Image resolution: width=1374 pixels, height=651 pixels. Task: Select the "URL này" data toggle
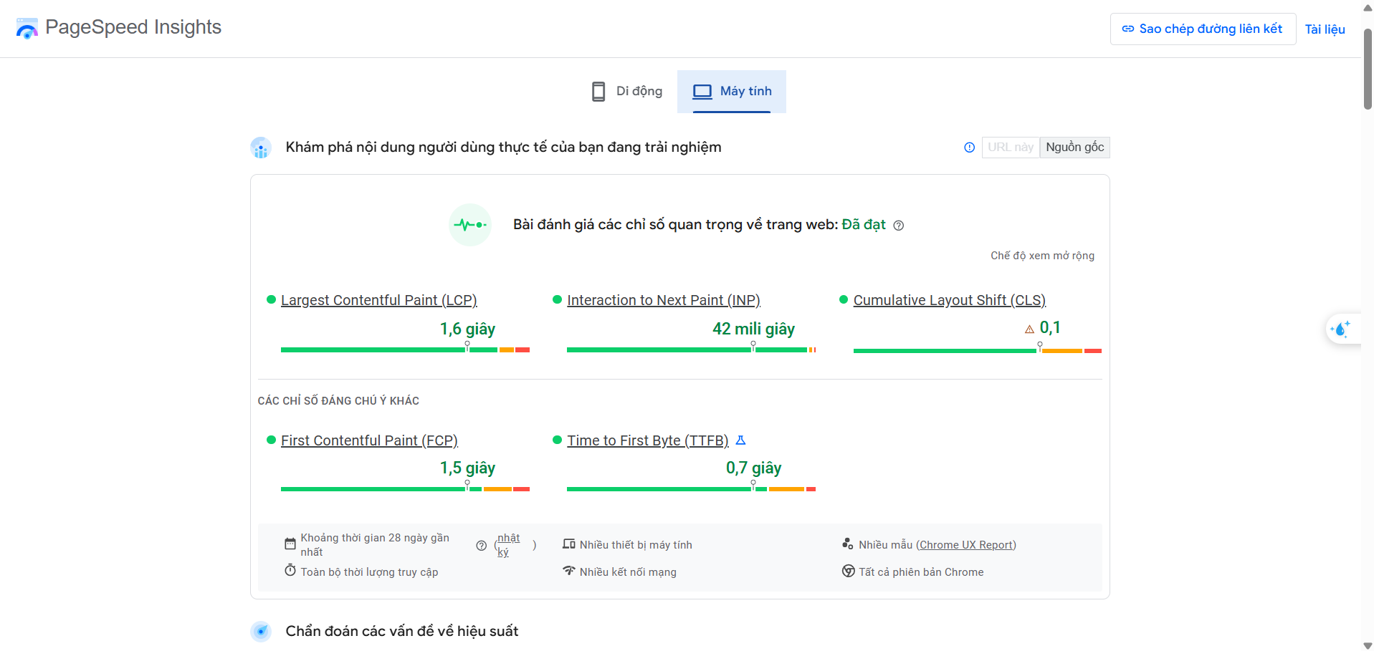tap(1010, 147)
